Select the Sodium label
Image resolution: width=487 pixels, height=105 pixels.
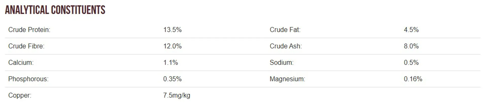(x=282, y=62)
